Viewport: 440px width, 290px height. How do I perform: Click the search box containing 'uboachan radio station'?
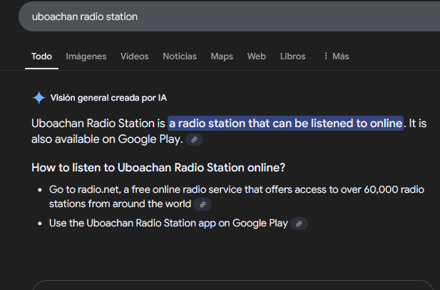click(x=229, y=16)
